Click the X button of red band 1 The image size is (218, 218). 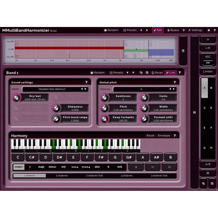17,56
